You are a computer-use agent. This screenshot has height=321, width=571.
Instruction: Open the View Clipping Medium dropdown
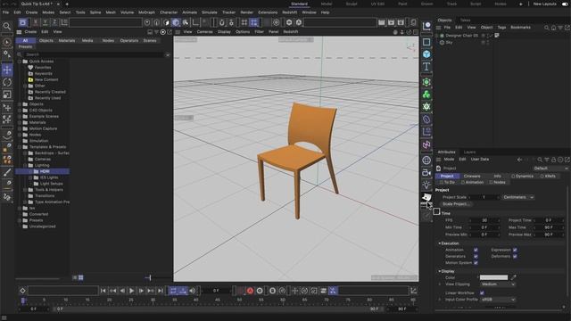[498, 284]
